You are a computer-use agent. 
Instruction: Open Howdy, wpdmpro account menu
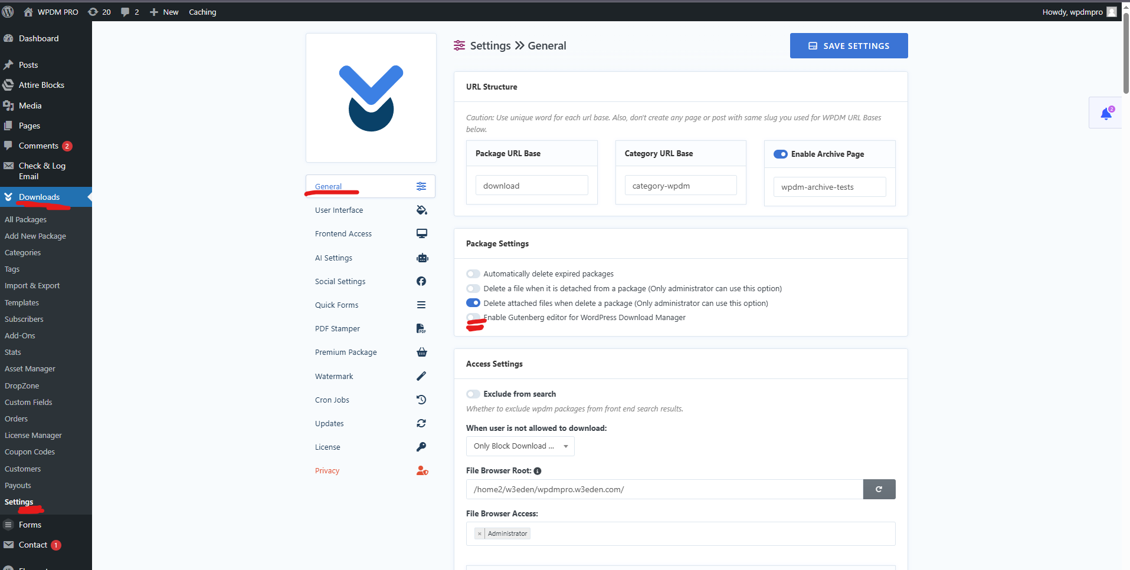(1079, 12)
